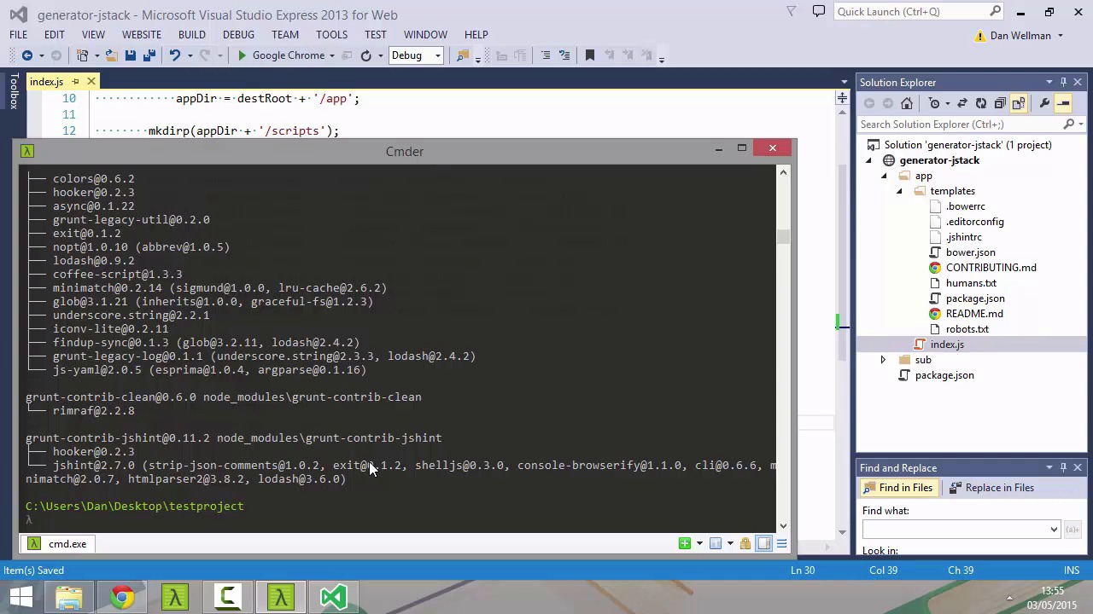
Task: Open the Google Chrome browser target dropdown
Action: (332, 55)
